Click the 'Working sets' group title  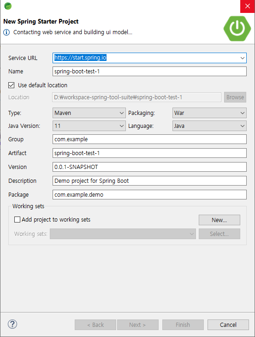(x=28, y=206)
